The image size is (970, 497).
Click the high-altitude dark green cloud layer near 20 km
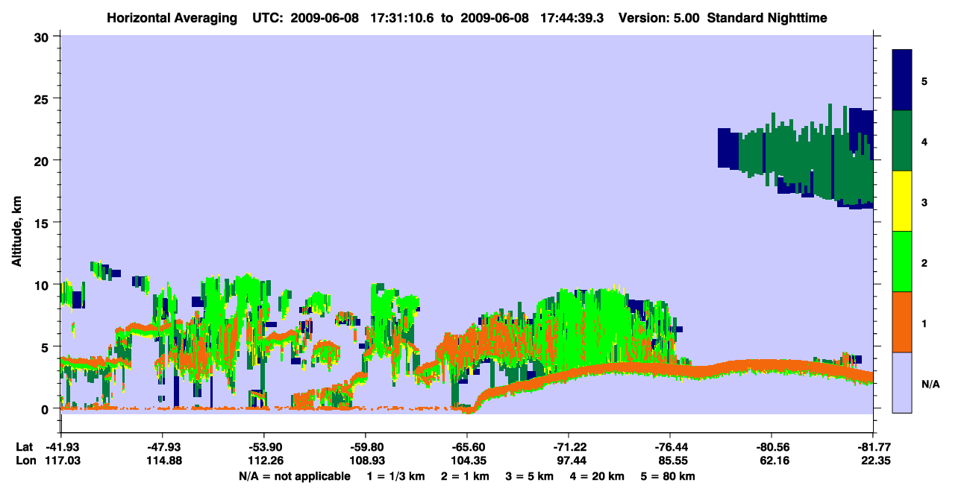(x=806, y=156)
